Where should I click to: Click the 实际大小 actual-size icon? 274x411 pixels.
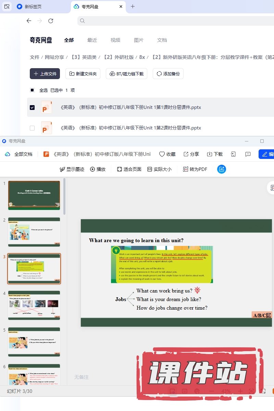click(x=150, y=169)
